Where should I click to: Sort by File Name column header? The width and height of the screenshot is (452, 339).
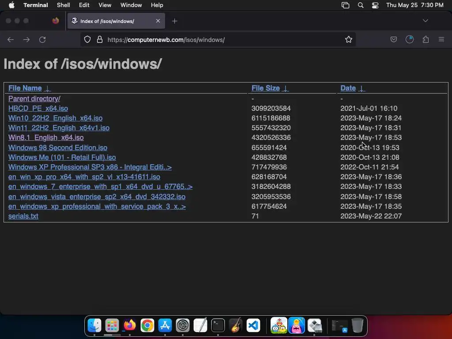[x=25, y=88]
